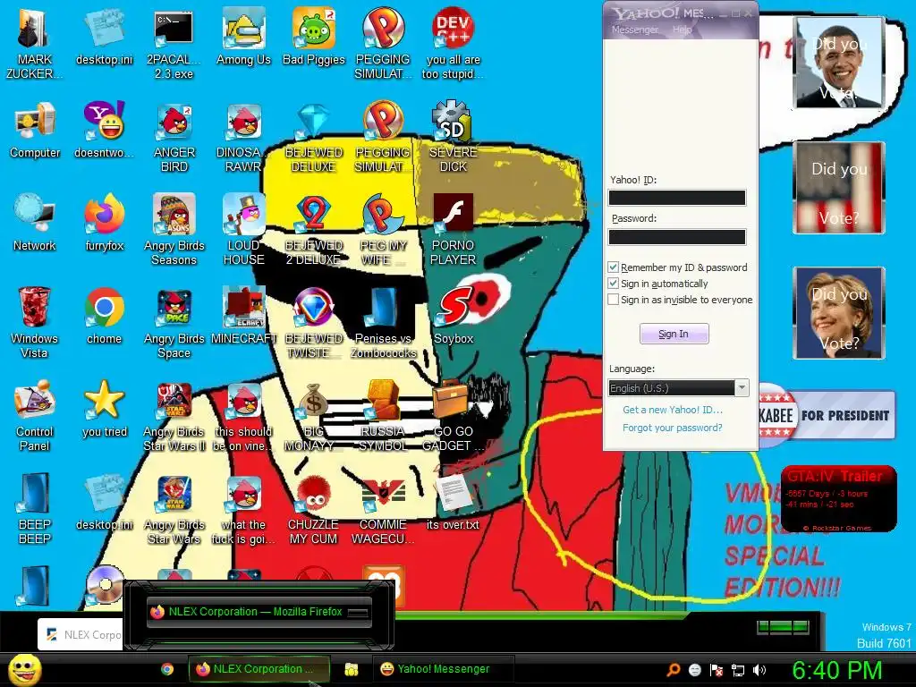Uncheck Remember my ID & password
Screen dimensions: 916x687
point(613,267)
